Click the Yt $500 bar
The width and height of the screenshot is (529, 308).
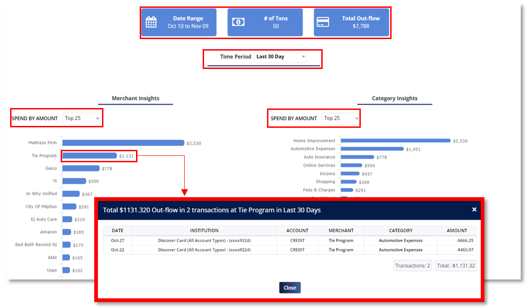[74, 181]
